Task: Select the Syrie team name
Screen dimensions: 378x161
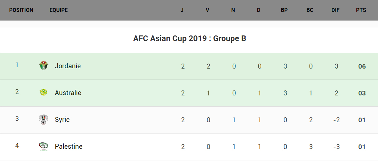Action: 62,120
